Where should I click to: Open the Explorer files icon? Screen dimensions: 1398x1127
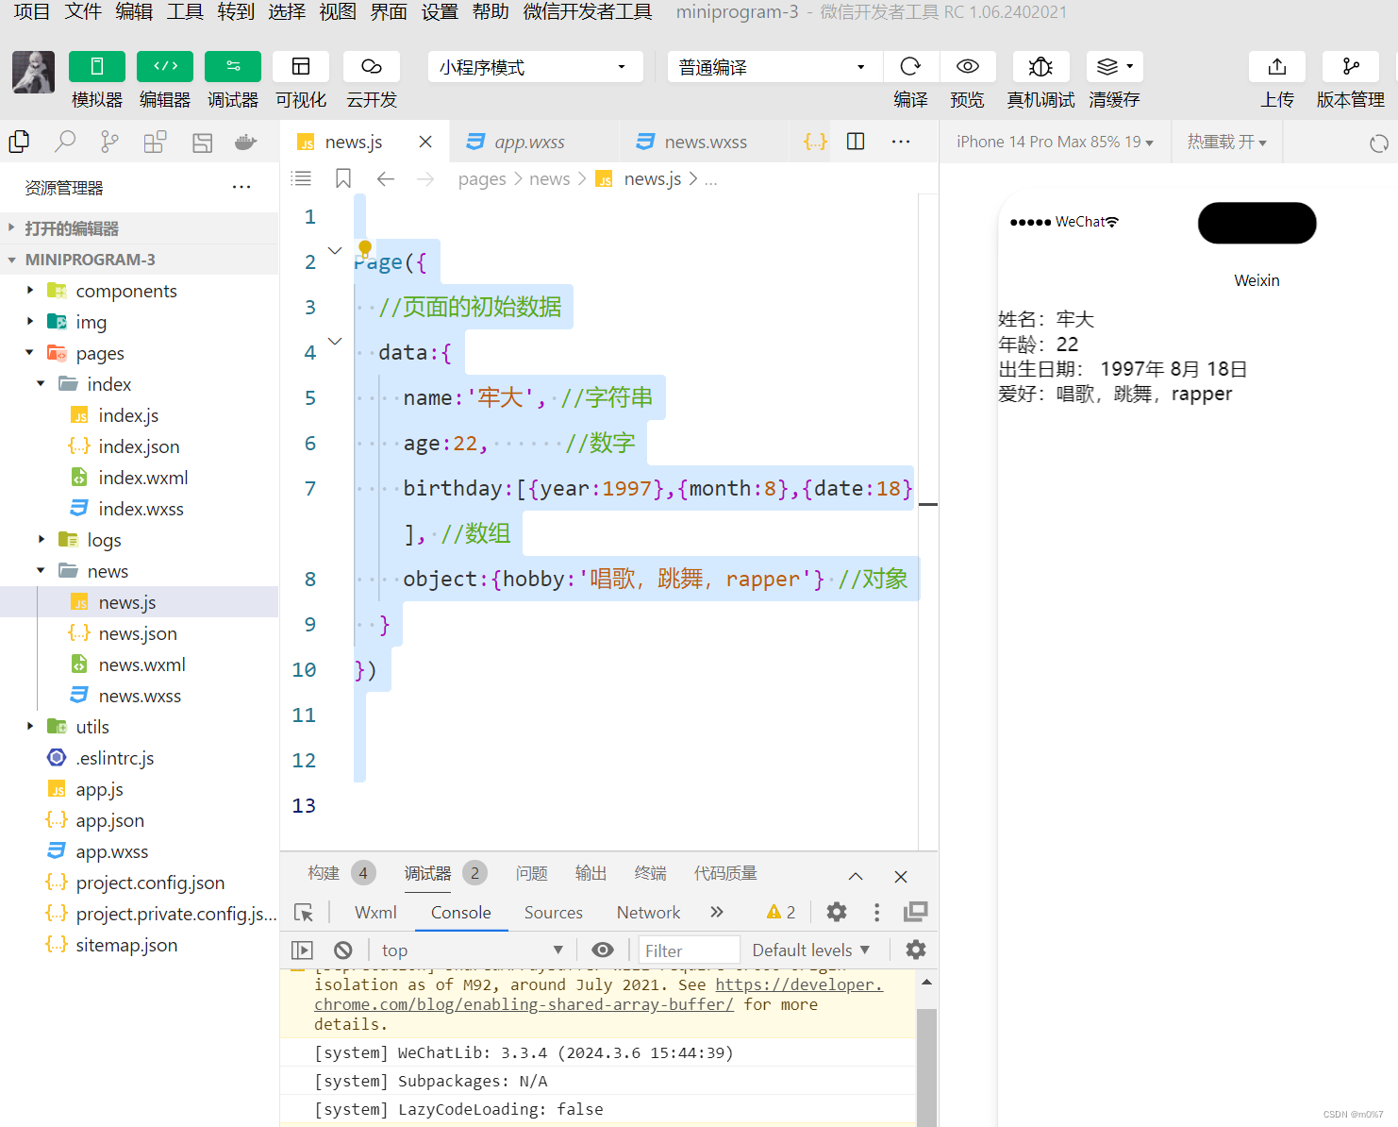tap(19, 142)
